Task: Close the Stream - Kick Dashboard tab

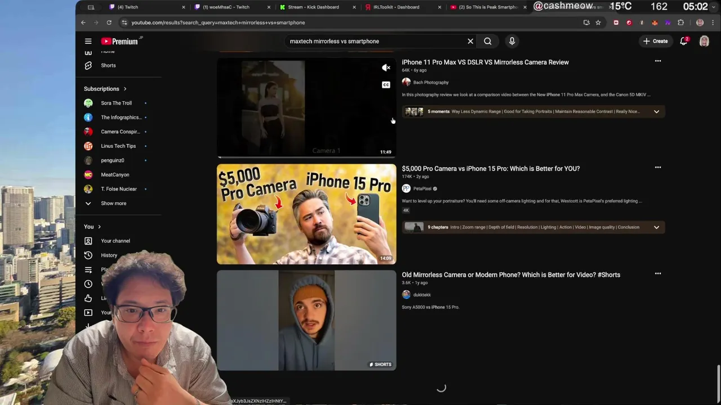Action: tap(354, 7)
